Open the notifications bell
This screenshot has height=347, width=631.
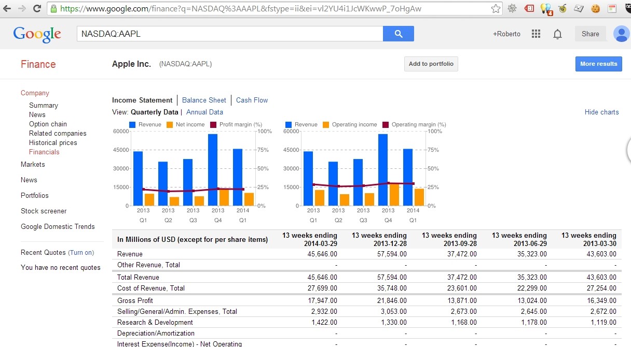pyautogui.click(x=557, y=34)
